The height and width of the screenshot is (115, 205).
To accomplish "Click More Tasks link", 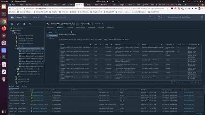I will point(199,113).
